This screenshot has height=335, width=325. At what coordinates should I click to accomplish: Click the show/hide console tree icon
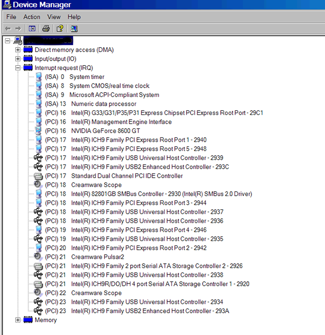[32, 28]
